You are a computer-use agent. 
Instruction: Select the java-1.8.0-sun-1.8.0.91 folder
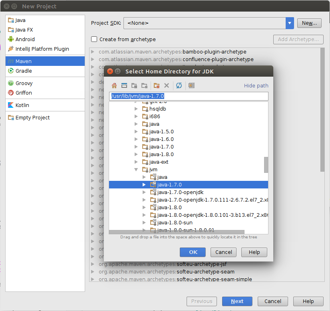186,230
